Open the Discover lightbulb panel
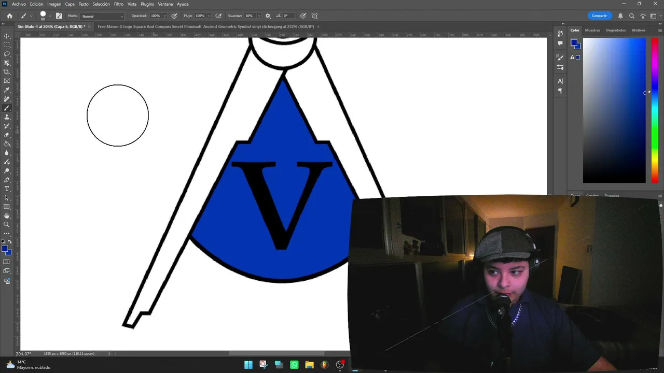The height and width of the screenshot is (373, 664). [x=642, y=16]
